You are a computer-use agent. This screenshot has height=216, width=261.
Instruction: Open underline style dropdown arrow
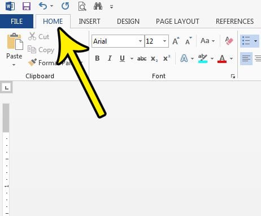tap(132, 58)
